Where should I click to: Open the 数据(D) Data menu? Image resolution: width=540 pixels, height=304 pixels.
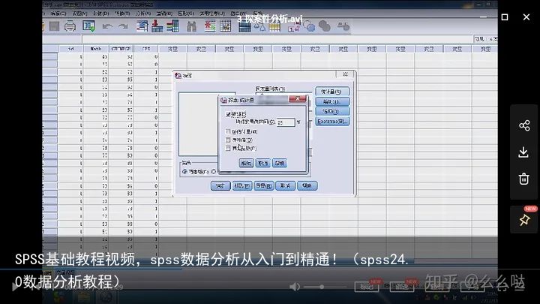click(x=101, y=14)
